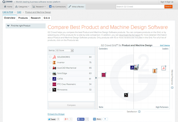Select the PTC Creo marker on the grid
178x122 pixels.
(104, 75)
